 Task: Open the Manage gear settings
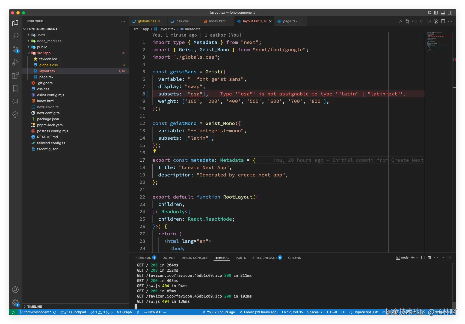pyautogui.click(x=15, y=303)
